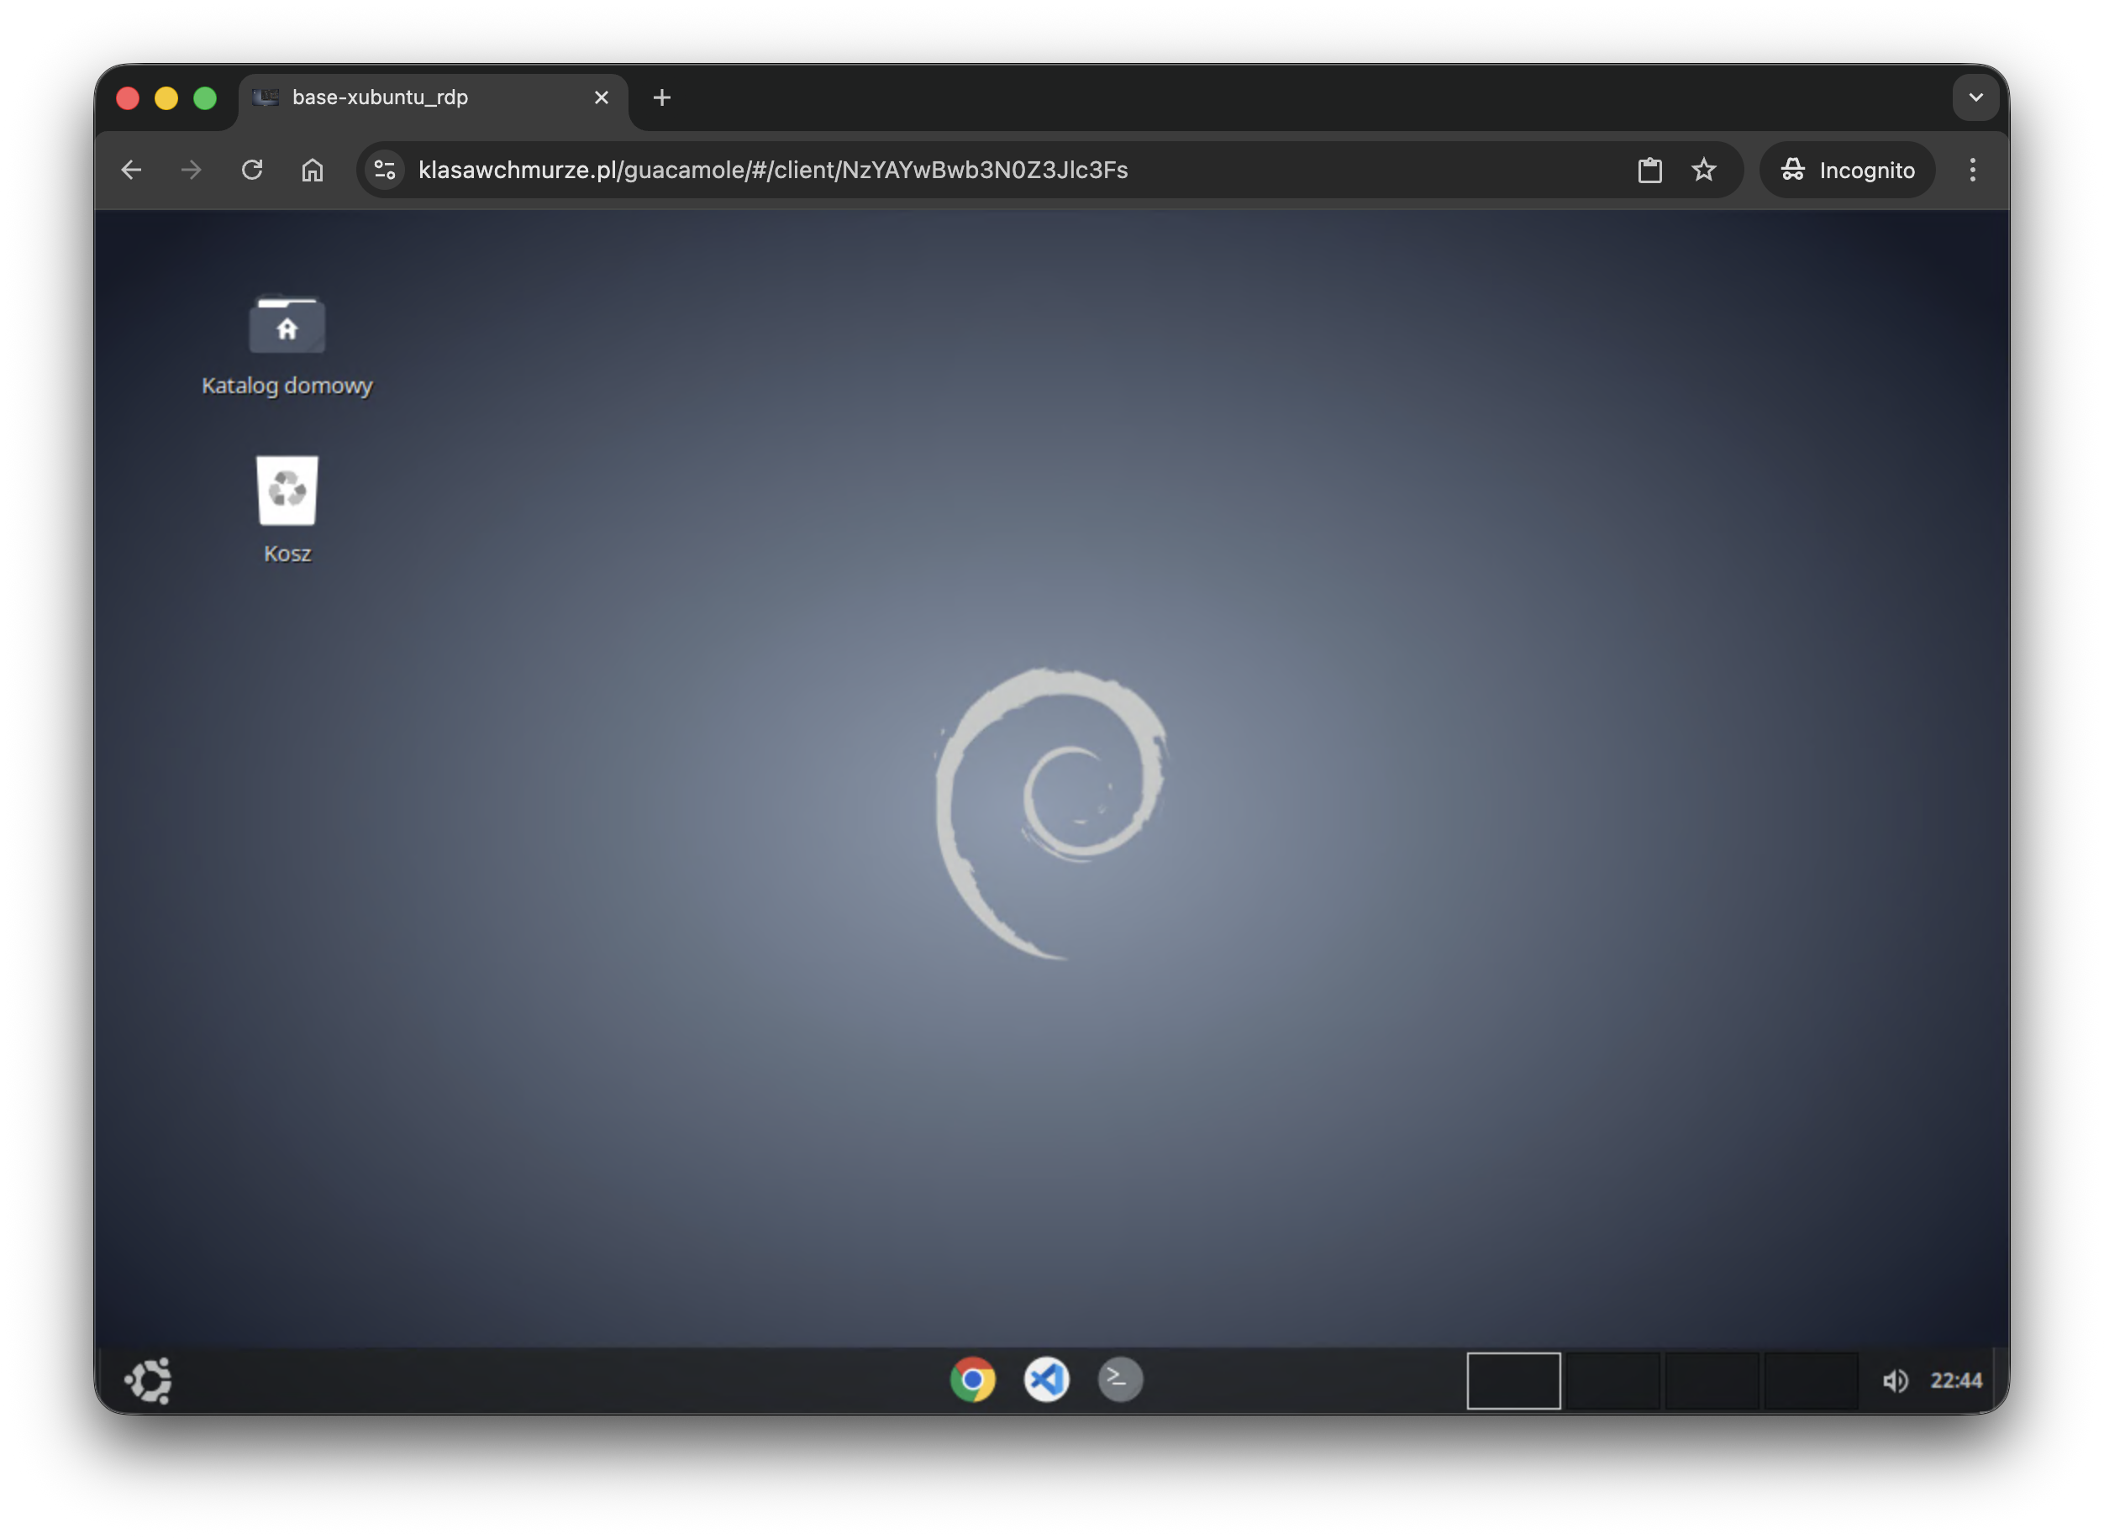2104x1539 pixels.
Task: Open Chrome's three-dot menu
Action: coord(1973,170)
